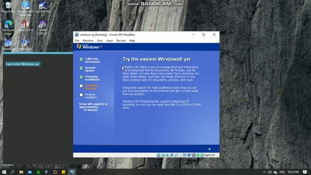Open the View menu
The image size is (311, 175).
(100, 41)
